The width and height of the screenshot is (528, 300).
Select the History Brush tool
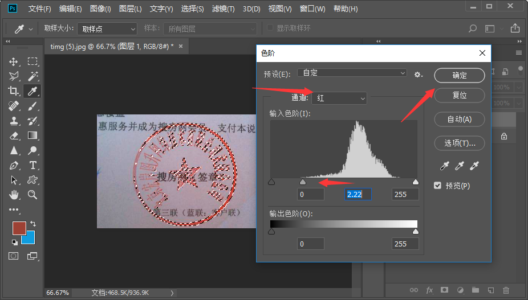pos(33,121)
